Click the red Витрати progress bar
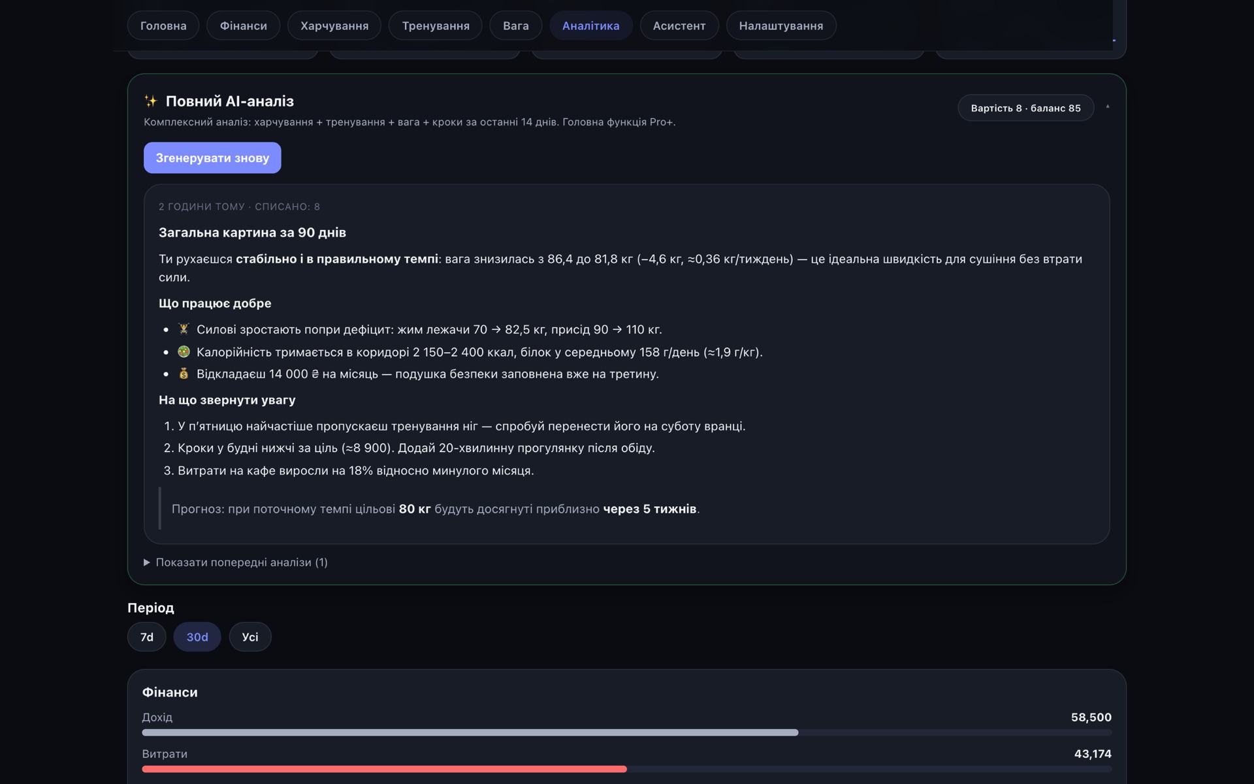1254x784 pixels. pyautogui.click(x=627, y=769)
